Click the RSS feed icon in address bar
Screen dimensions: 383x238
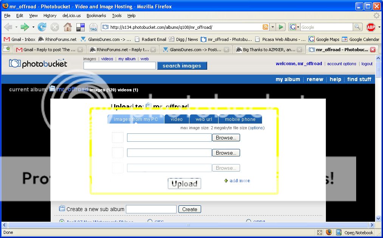pos(265,27)
